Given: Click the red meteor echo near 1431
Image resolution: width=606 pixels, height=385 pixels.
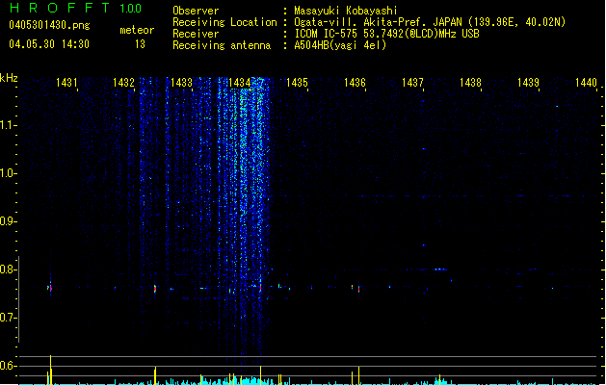Looking at the screenshot, I should coord(50,288).
